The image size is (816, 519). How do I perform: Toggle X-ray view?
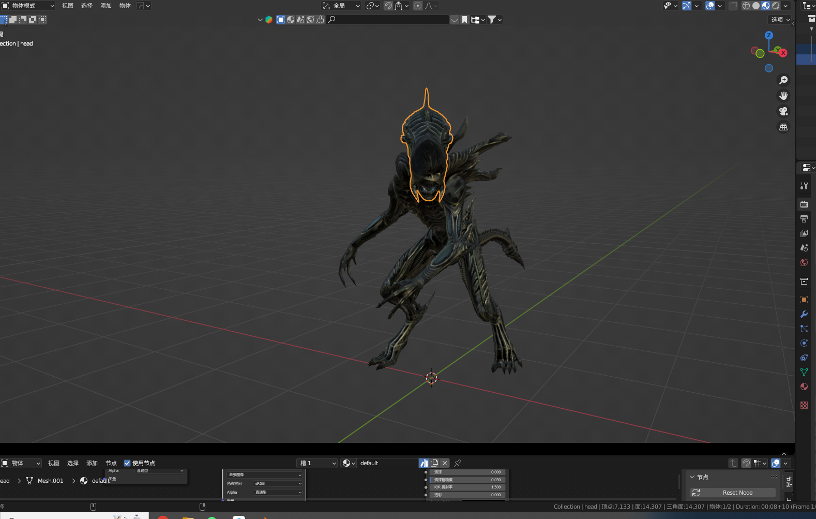(x=733, y=6)
